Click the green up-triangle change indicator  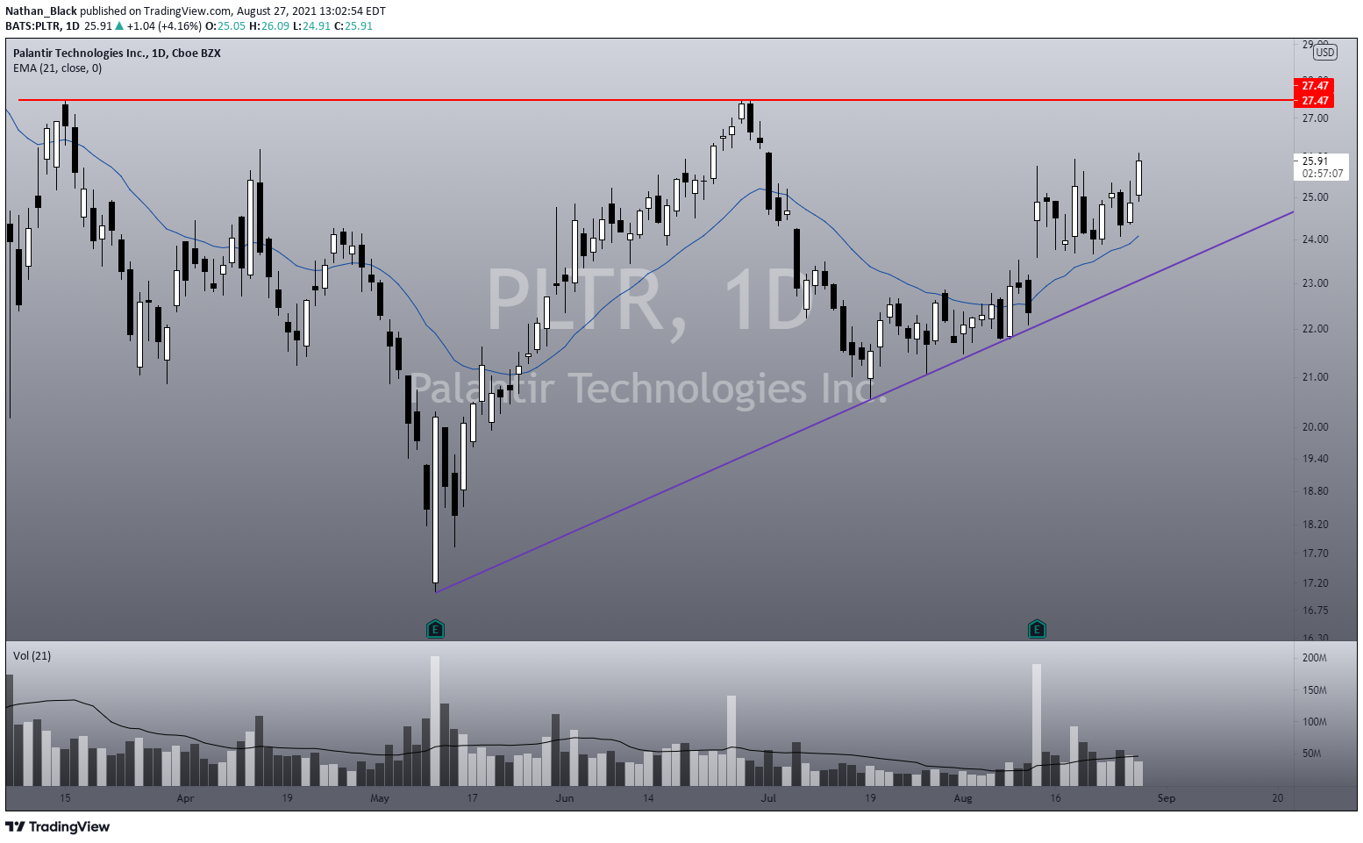click(119, 25)
